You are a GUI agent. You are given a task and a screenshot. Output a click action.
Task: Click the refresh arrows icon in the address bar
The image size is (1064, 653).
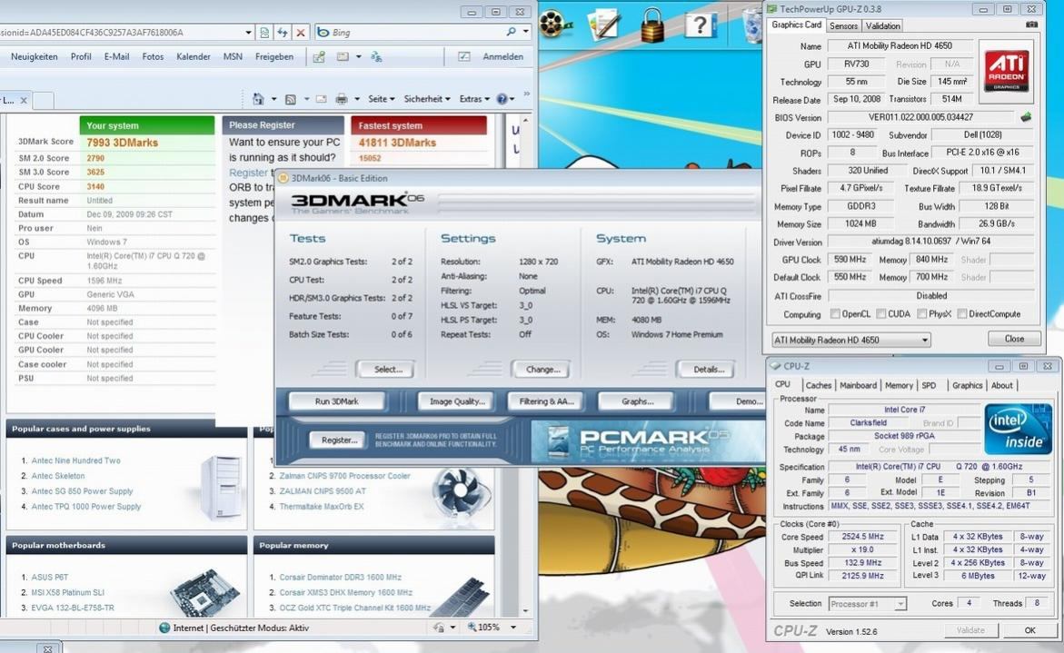pyautogui.click(x=283, y=32)
